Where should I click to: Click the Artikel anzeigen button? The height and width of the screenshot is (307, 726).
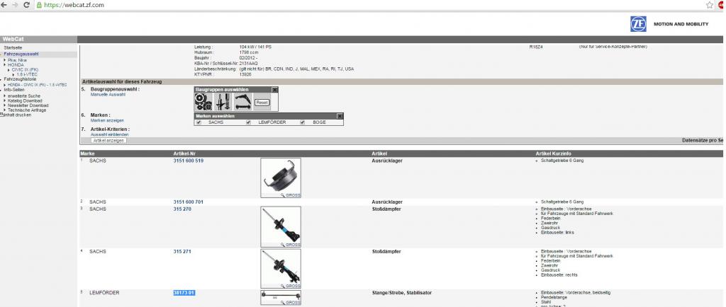click(x=108, y=141)
